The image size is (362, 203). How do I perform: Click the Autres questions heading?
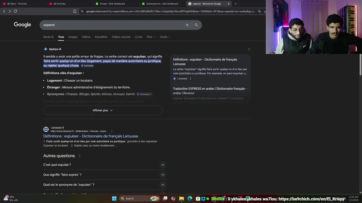[59, 156]
